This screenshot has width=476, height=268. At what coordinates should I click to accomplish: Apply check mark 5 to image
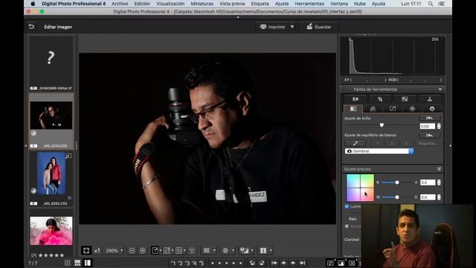pyautogui.click(x=202, y=263)
